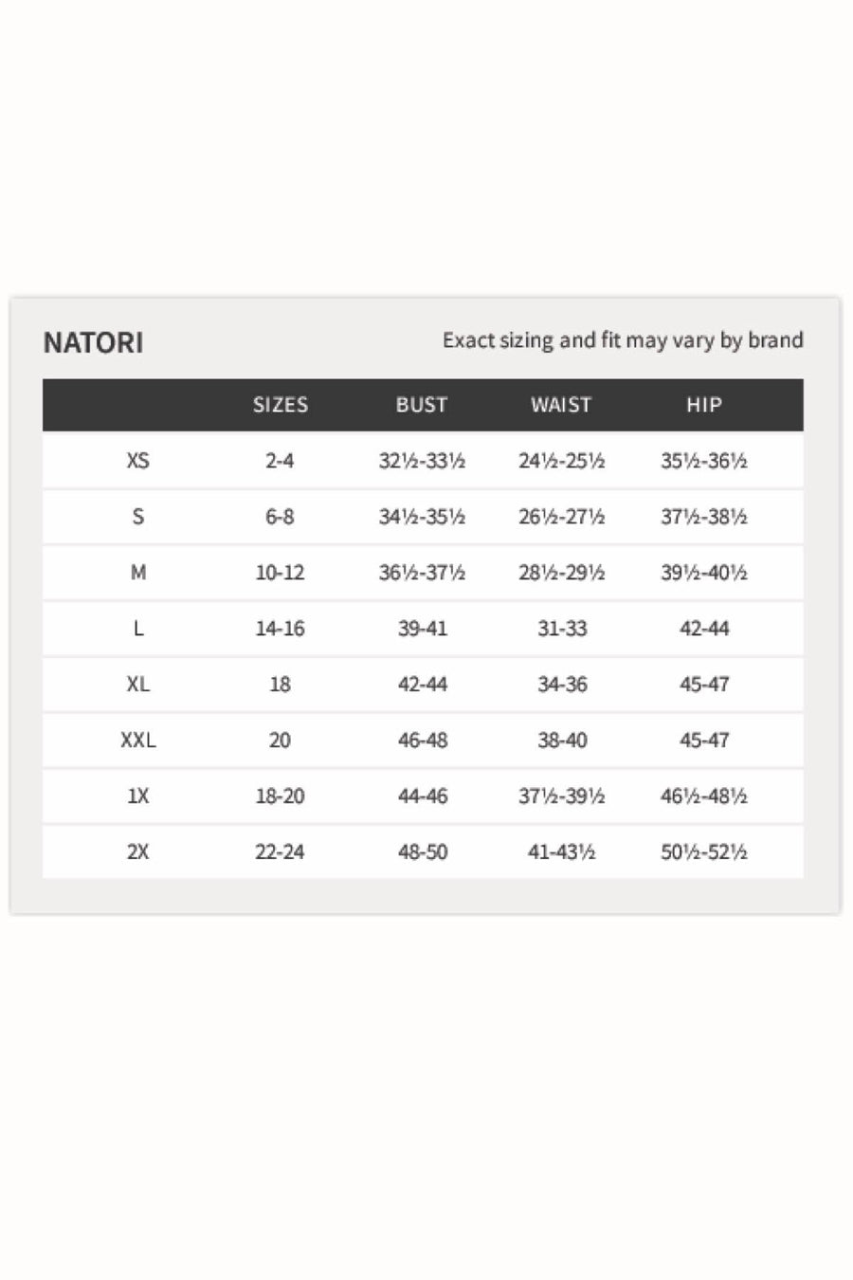Select the BUST column header
853x1280 pixels.
coord(422,405)
